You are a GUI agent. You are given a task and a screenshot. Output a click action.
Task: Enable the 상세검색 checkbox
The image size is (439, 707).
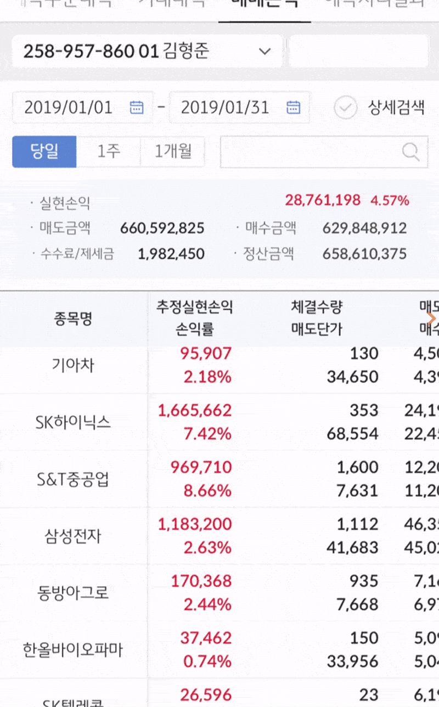tap(345, 108)
